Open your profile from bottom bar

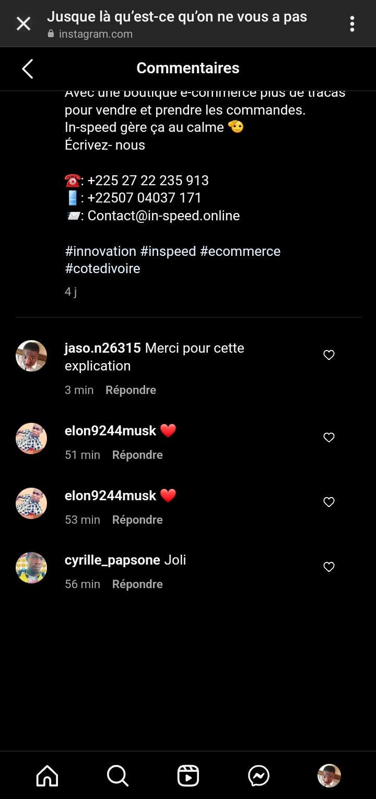pos(329,775)
